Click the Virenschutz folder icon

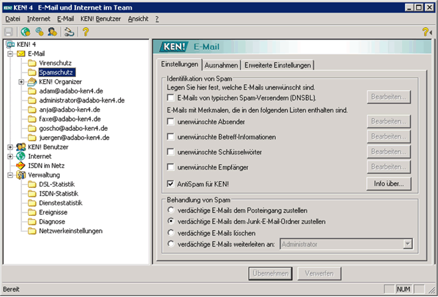tap(32, 63)
